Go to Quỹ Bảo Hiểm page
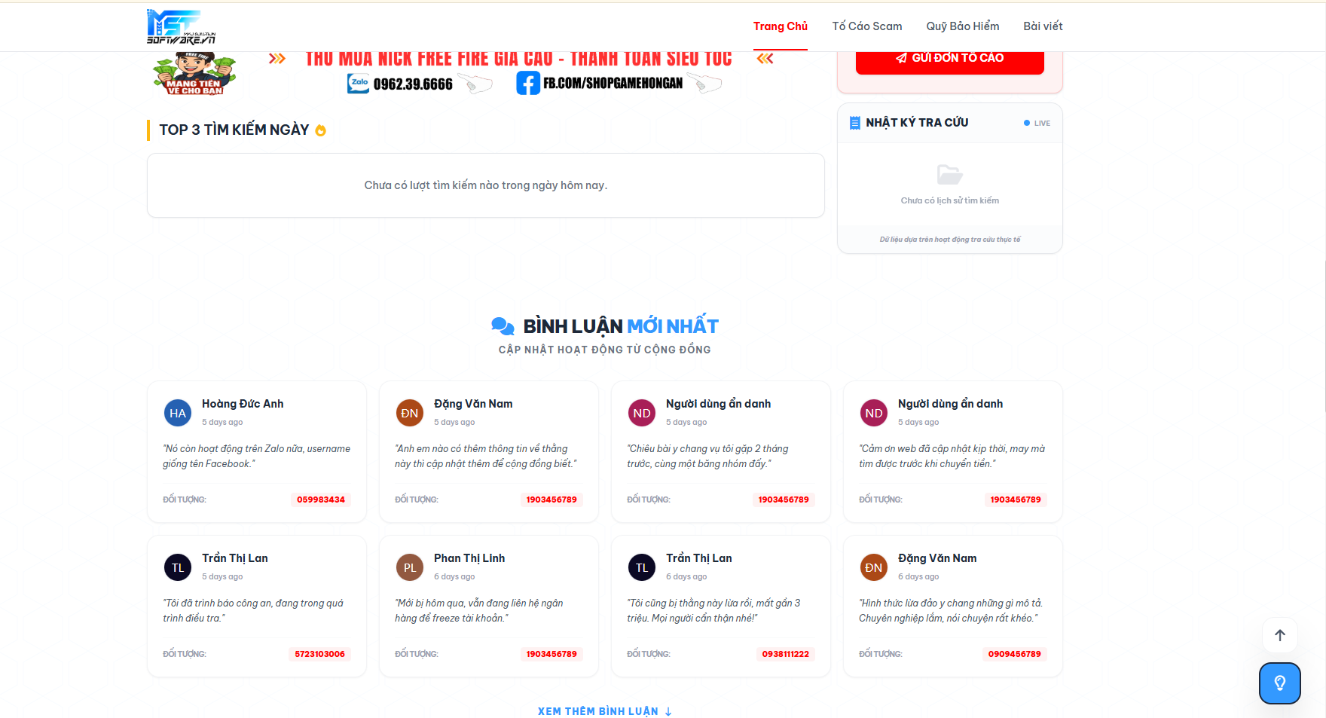The height and width of the screenshot is (718, 1326). click(x=963, y=26)
